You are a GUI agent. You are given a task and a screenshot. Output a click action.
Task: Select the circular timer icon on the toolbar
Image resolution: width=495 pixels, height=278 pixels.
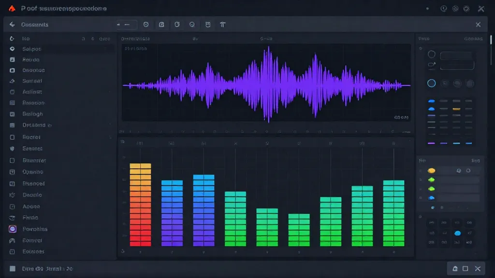coord(177,24)
